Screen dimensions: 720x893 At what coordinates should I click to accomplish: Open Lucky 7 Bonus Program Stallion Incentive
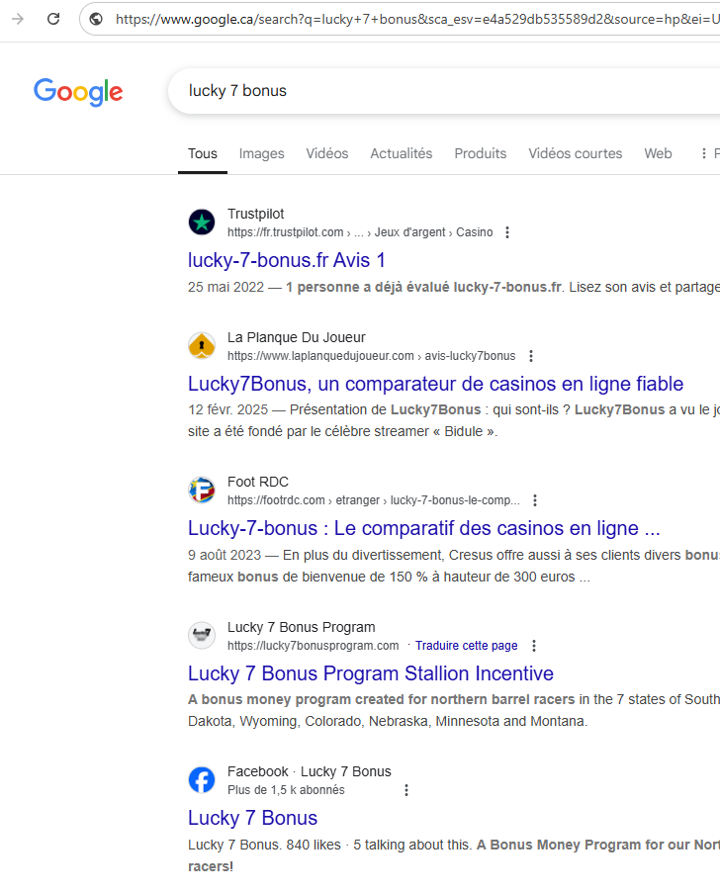click(371, 673)
